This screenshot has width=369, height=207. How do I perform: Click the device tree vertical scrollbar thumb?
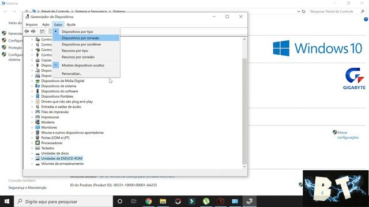[x=244, y=111]
